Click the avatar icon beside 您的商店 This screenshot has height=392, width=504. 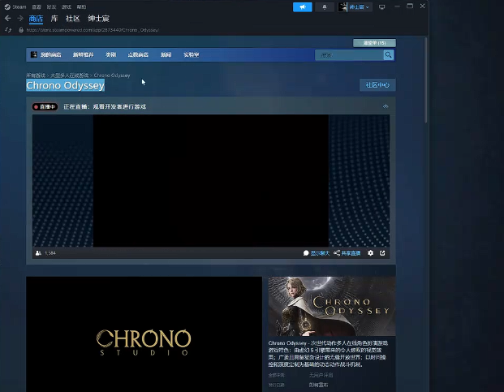click(x=34, y=54)
